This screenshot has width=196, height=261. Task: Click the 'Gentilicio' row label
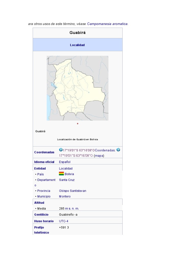pyautogui.click(x=41, y=215)
